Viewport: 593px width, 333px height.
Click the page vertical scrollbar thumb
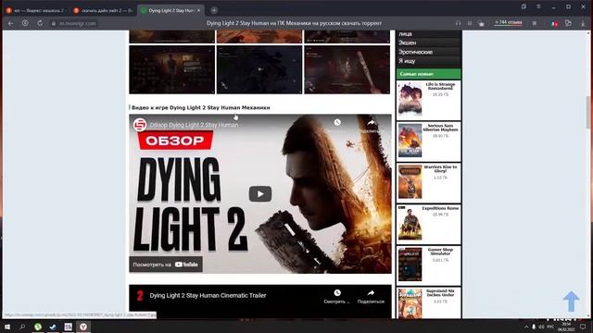tap(588, 113)
